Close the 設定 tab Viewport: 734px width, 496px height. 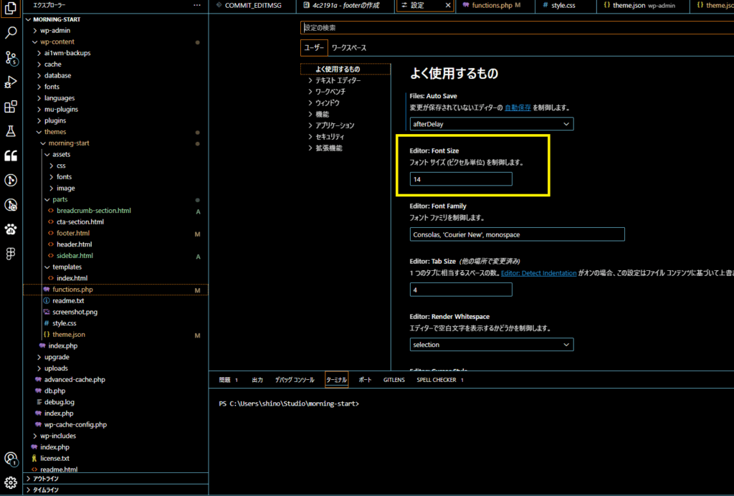(448, 5)
